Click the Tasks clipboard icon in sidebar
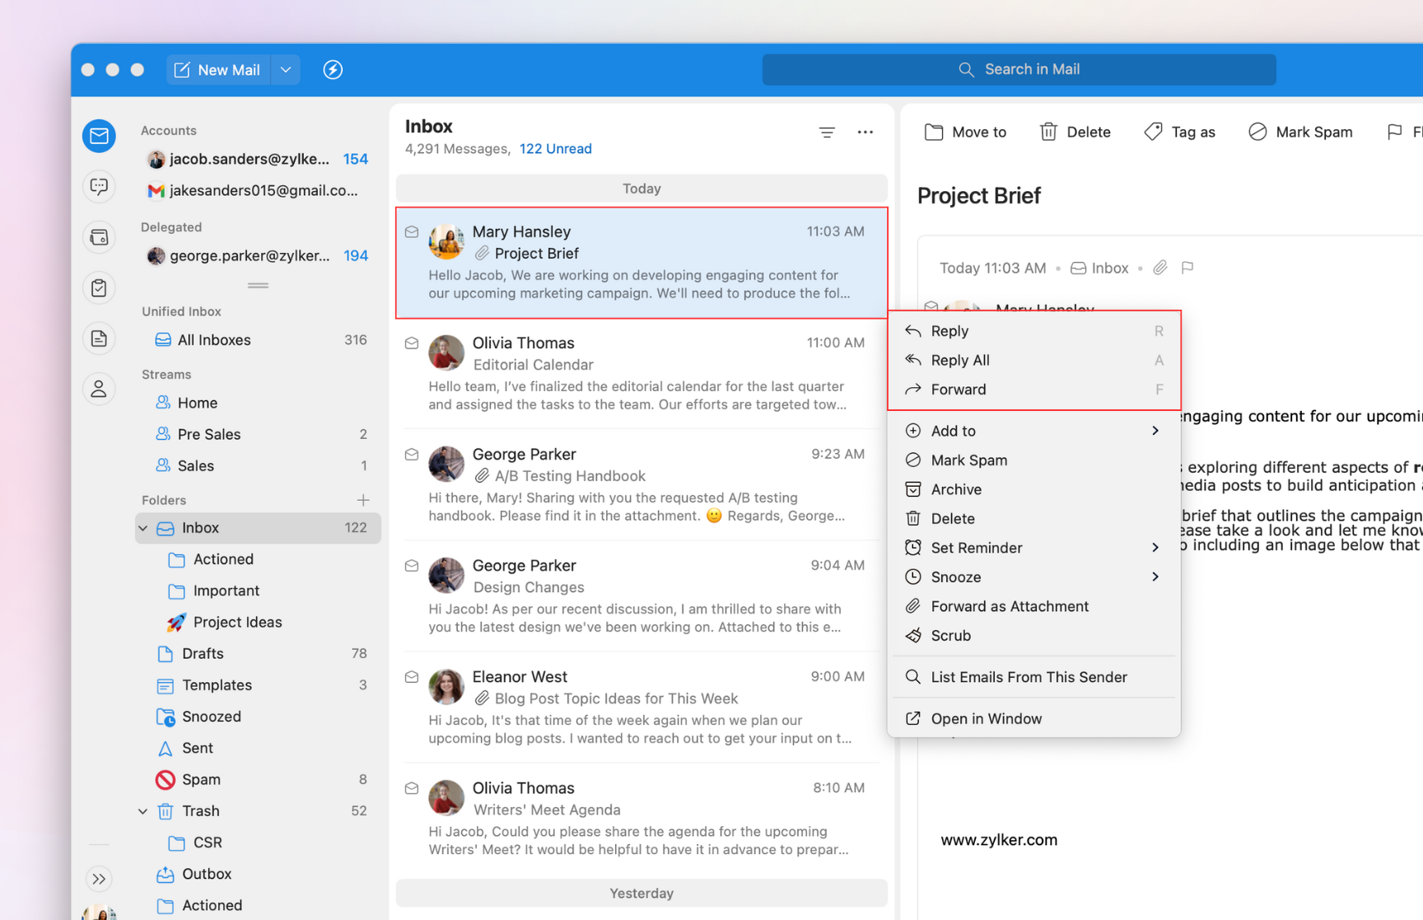Screen dimensions: 1423x920 point(99,288)
